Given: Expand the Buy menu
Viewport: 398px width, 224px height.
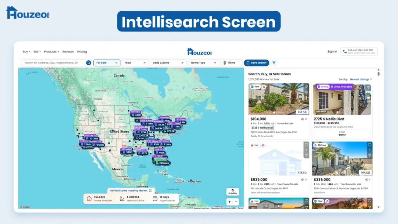Looking at the screenshot, I should pyautogui.click(x=26, y=52).
